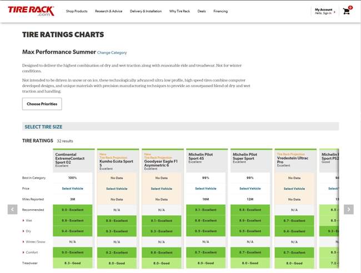The image size is (361, 273).
Task: Expand the Comfort rating row
Action: pyautogui.click(x=29, y=252)
